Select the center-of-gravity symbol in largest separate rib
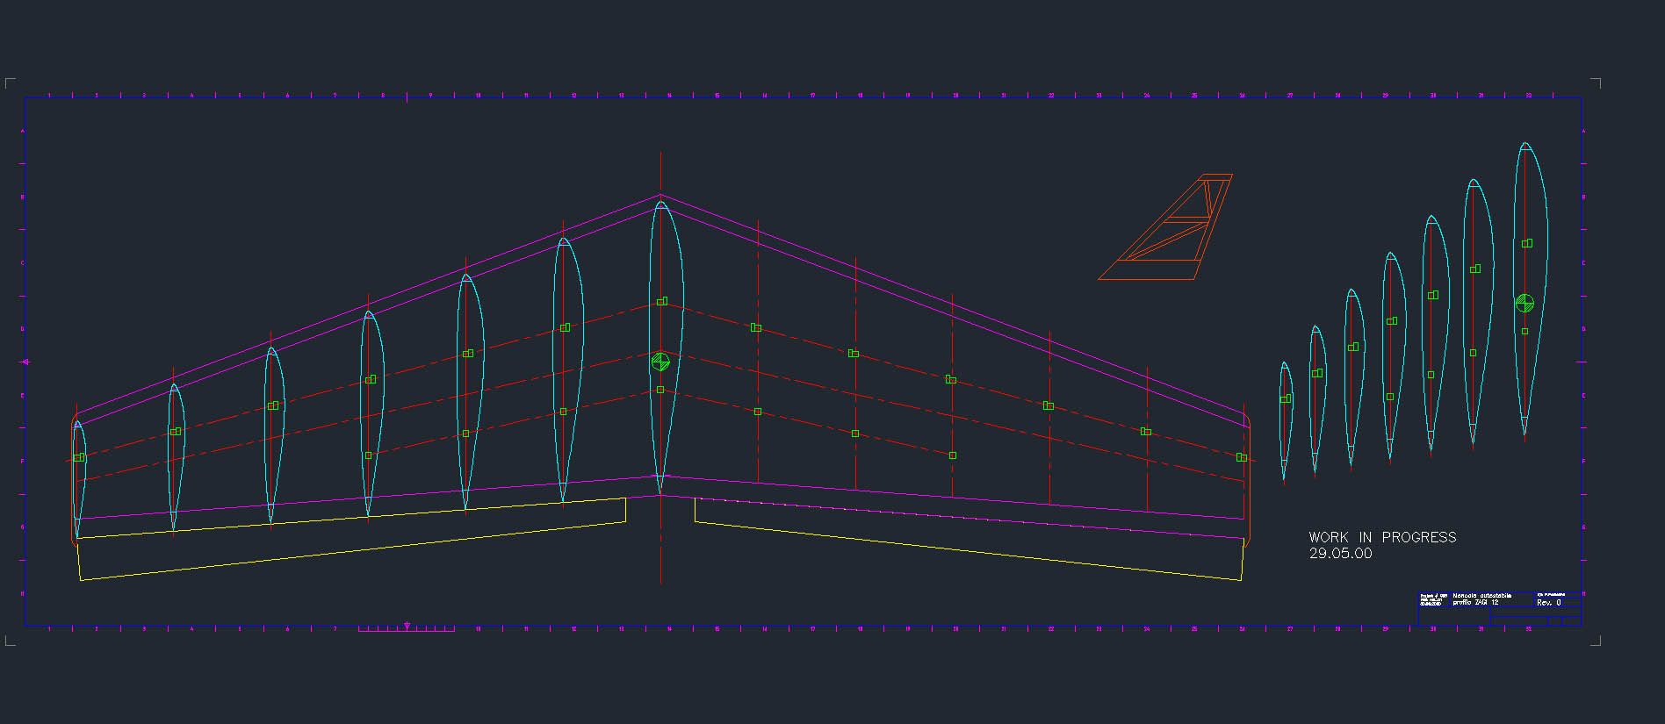 pos(1524,304)
